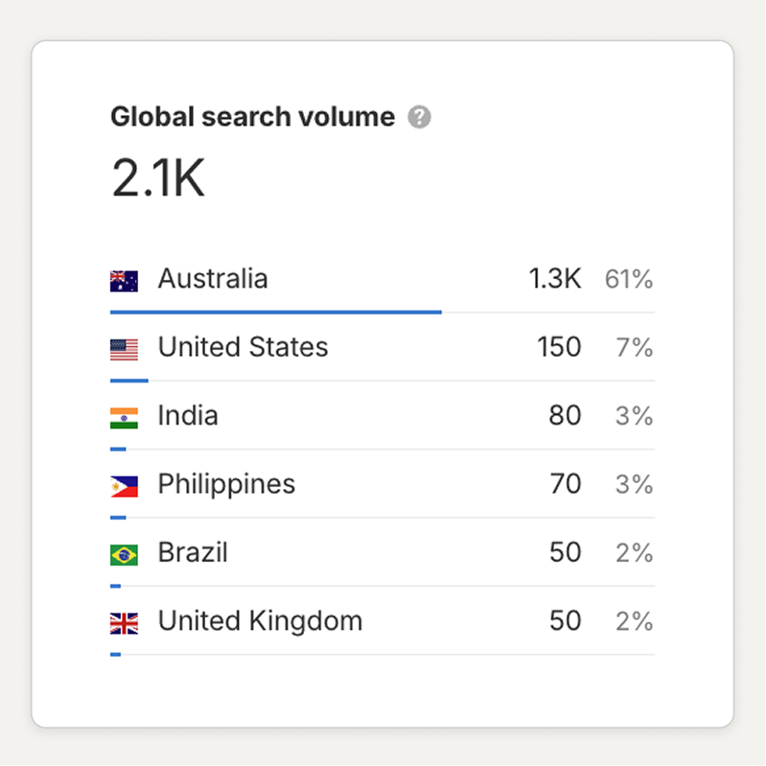The height and width of the screenshot is (766, 766).
Task: Click Australia's 1.3K volume value
Action: click(x=554, y=279)
